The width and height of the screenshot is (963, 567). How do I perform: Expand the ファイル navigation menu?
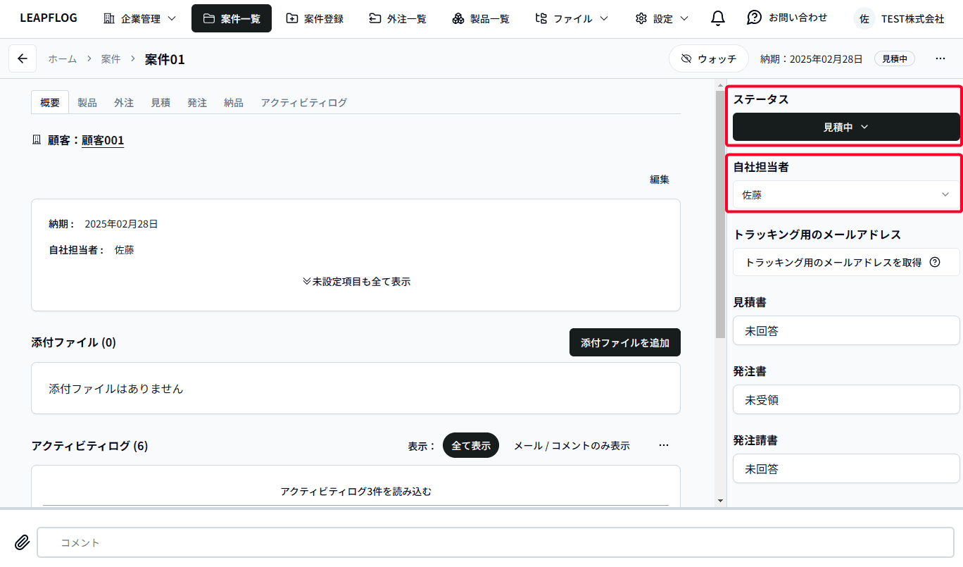[x=572, y=18]
